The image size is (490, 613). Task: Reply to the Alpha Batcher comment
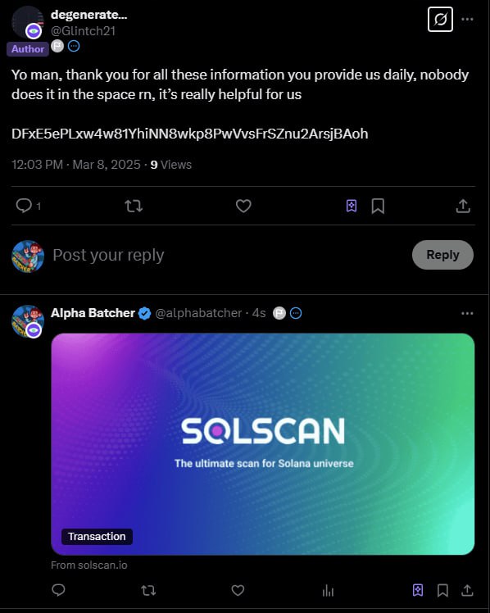(x=58, y=590)
